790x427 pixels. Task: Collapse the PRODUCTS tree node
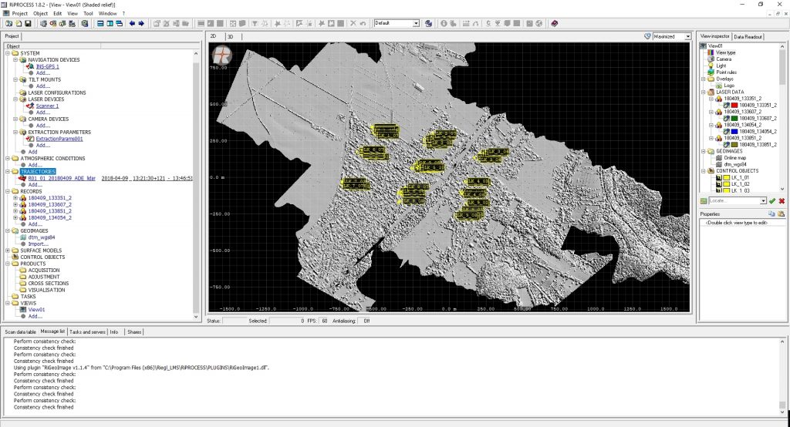pyautogui.click(x=8, y=264)
